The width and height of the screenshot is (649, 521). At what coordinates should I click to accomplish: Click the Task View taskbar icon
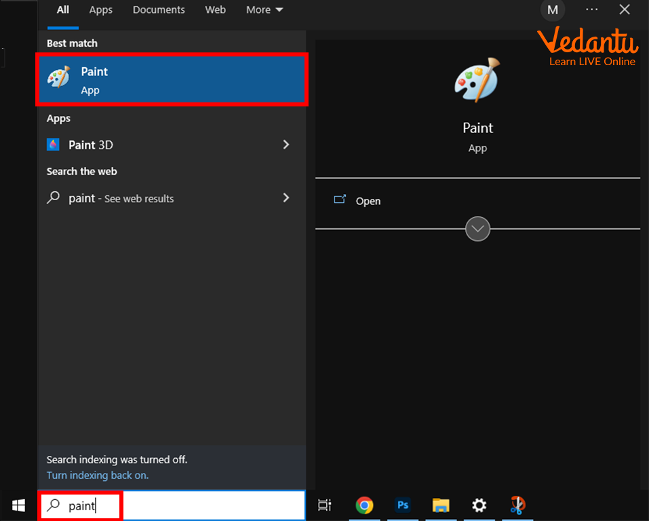[x=325, y=505]
